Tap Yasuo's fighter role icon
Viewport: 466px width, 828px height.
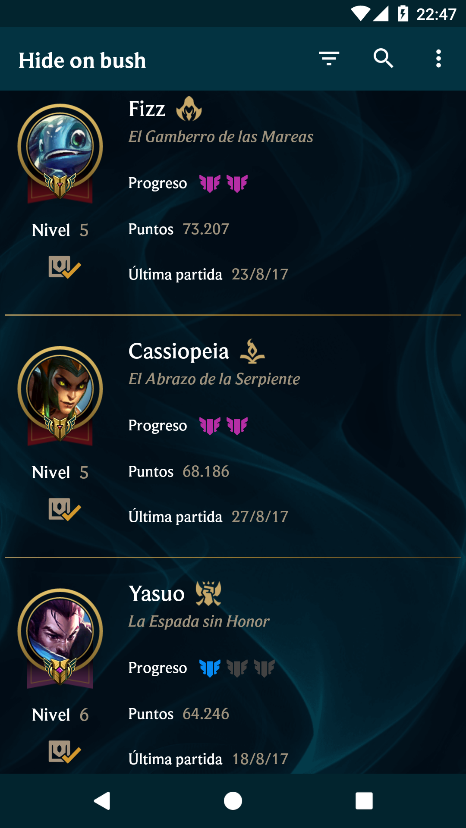click(x=208, y=593)
